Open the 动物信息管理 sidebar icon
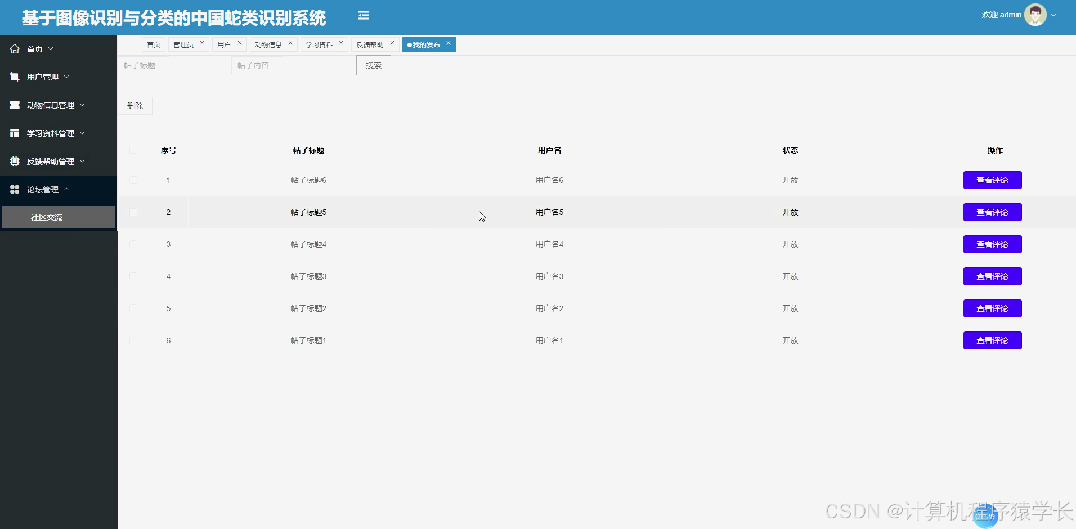The width and height of the screenshot is (1076, 529). coord(14,105)
